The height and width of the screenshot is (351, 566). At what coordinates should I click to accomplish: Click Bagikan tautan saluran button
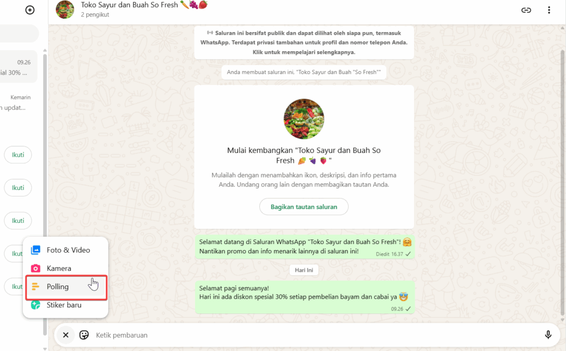[304, 207]
